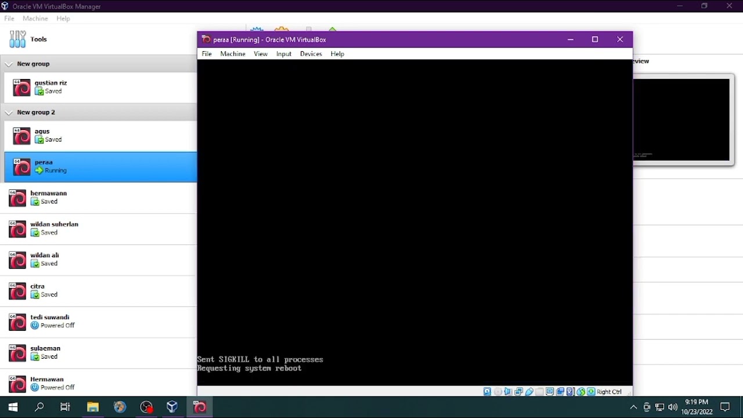The width and height of the screenshot is (743, 418).
Task: Click the network adapter indicator icon
Action: click(x=518, y=391)
